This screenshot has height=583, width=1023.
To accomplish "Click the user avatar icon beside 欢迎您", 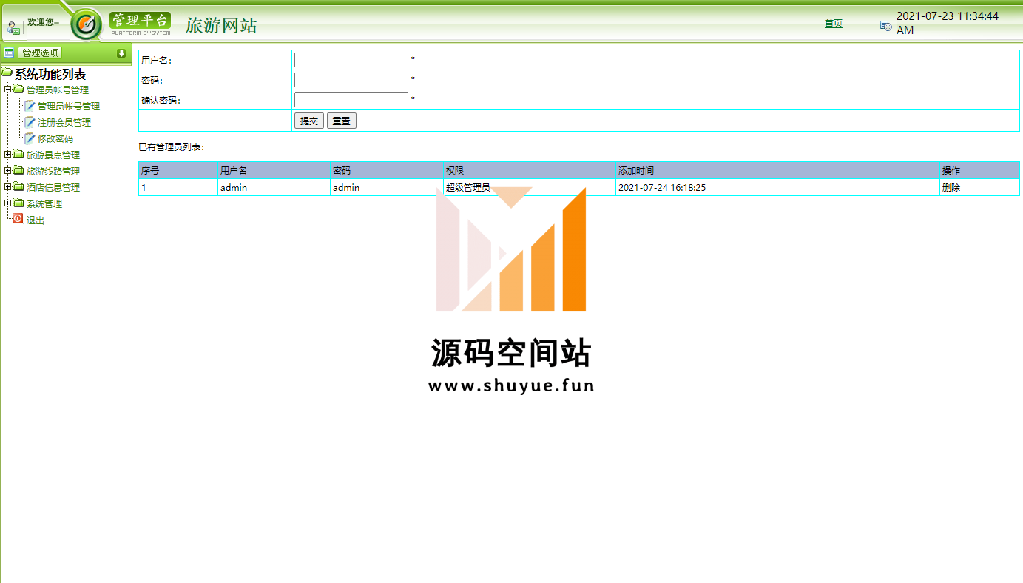I will 13,28.
